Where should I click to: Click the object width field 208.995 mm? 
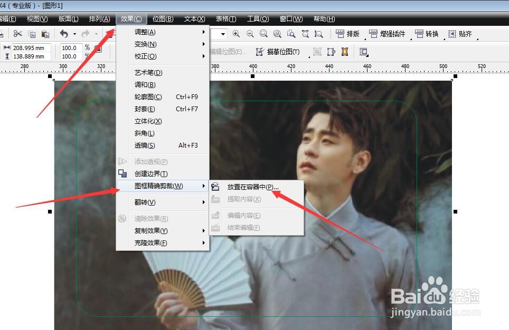coord(31,47)
